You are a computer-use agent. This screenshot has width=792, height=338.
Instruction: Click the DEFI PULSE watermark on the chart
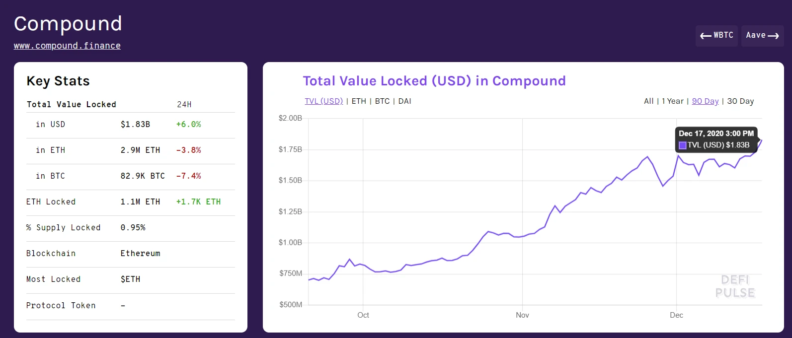pos(735,287)
